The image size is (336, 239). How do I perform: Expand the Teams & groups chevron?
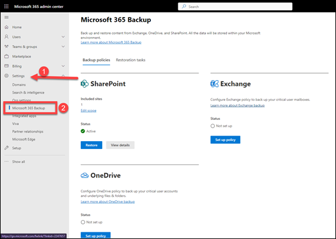(x=63, y=46)
